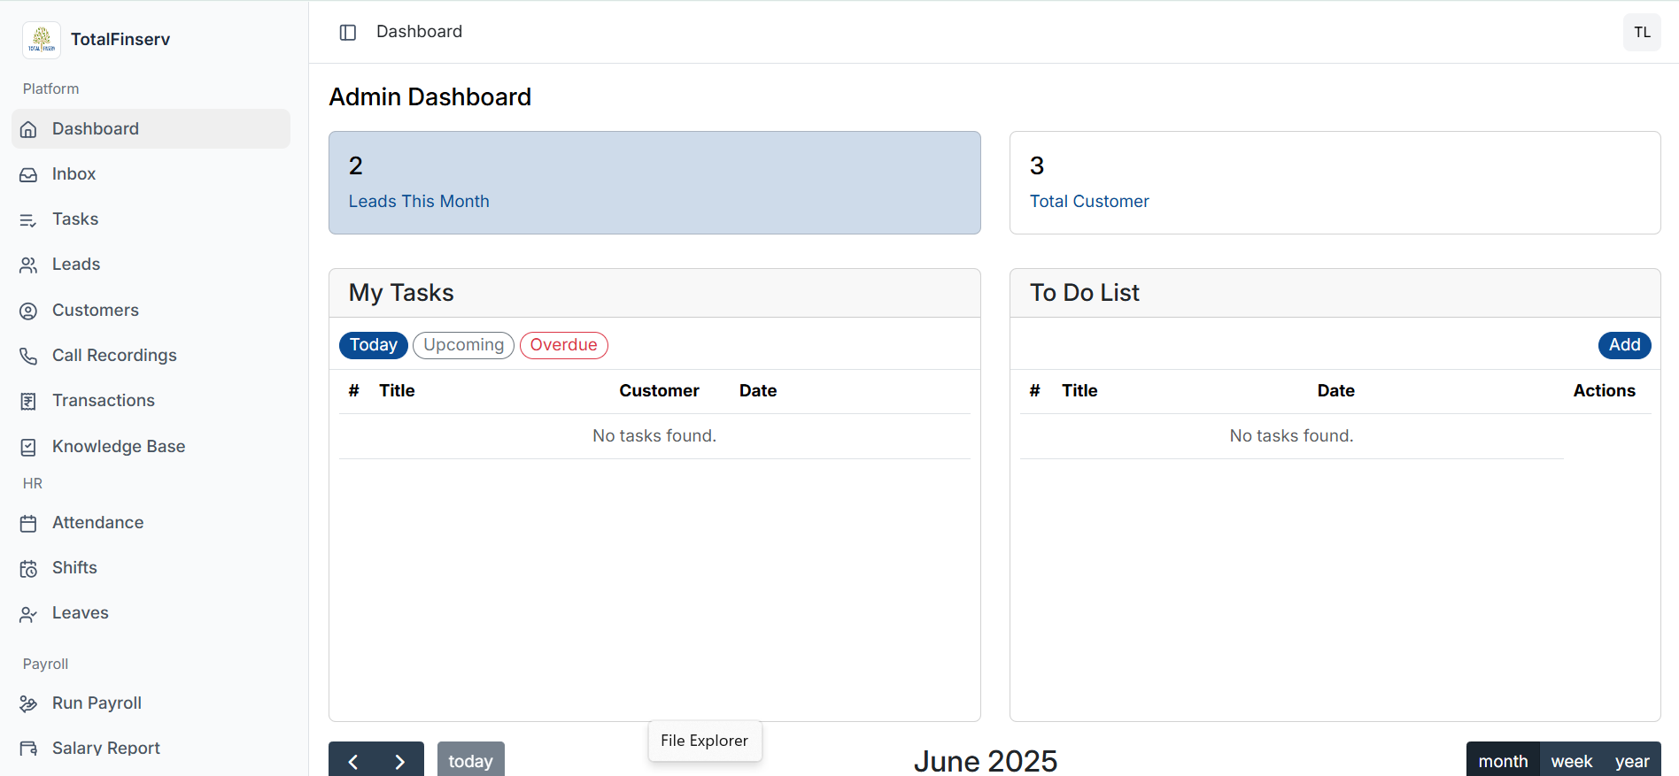
Task: Click Dashboard breadcrumb in header
Action: (419, 32)
